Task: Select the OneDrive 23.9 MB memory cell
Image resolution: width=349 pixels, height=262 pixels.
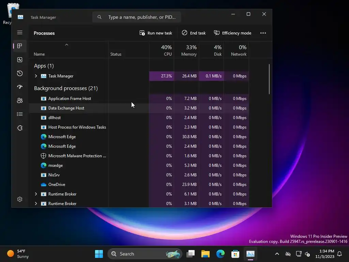Action: (x=186, y=185)
